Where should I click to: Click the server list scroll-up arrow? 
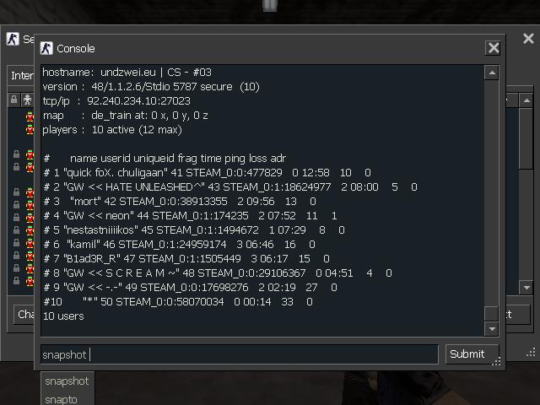pos(526,100)
